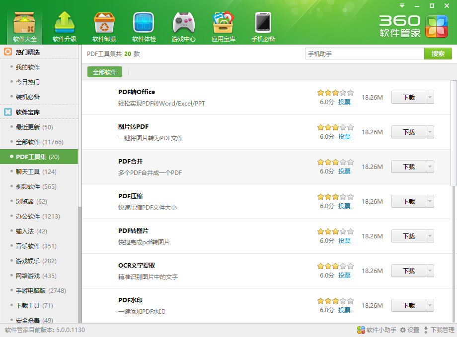Open 设置 settings in the status bar
Viewport: 457px width, 337px height.
409,330
